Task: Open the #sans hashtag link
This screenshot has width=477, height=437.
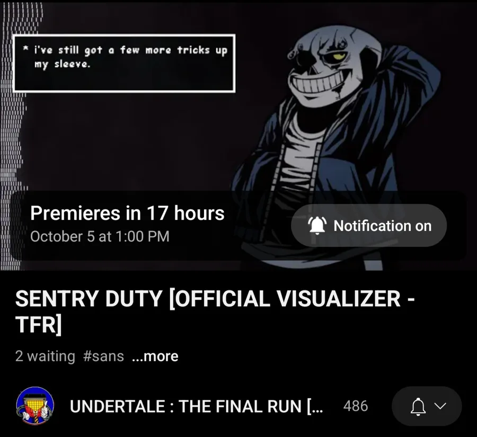Action: click(103, 356)
